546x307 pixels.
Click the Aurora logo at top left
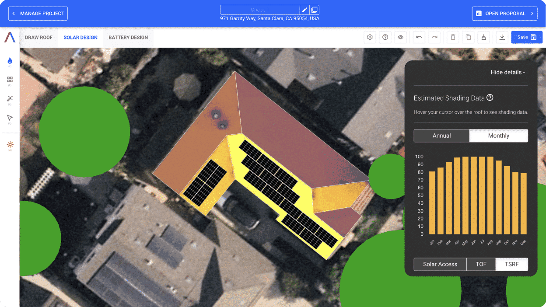point(10,37)
